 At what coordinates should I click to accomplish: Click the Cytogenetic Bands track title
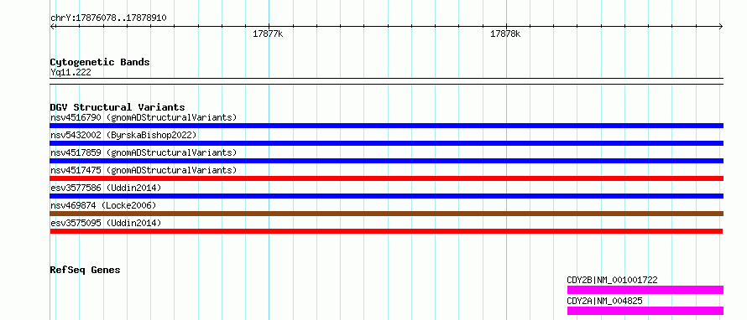100,62
